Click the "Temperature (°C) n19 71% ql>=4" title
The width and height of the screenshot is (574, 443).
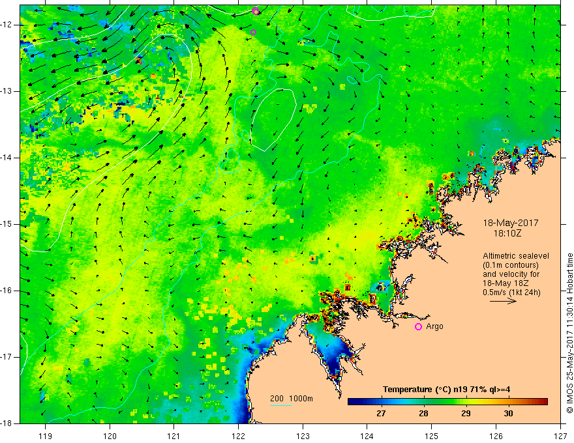447,390
